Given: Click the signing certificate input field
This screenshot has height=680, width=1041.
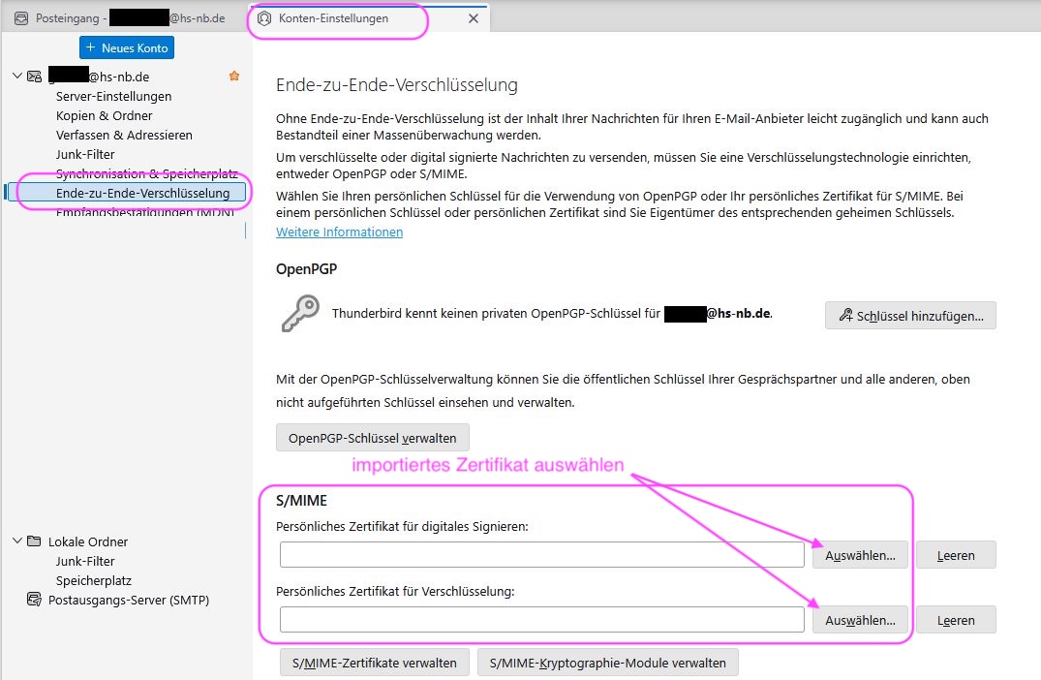Looking at the screenshot, I should coord(541,554).
